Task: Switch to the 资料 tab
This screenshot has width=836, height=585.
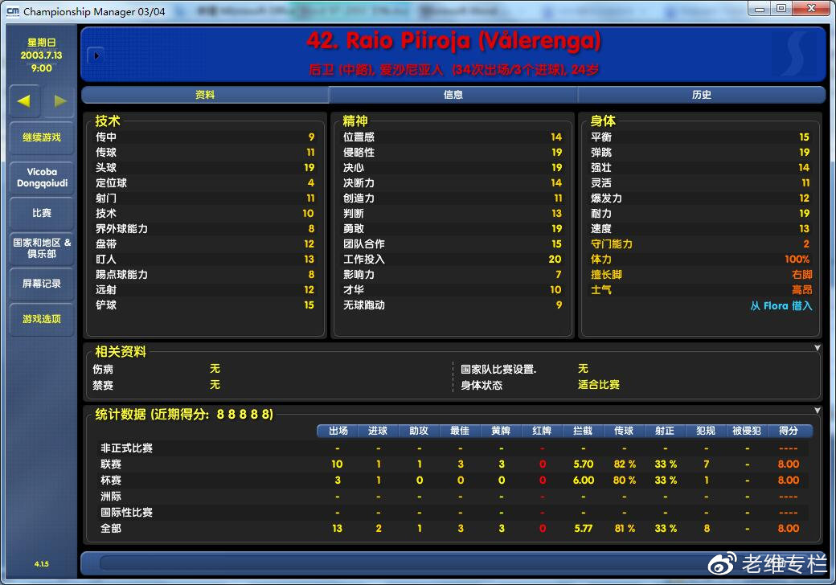Action: tap(205, 95)
